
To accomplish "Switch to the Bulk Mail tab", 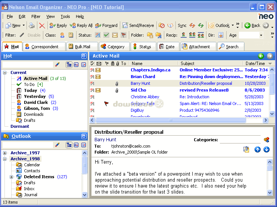I will [82, 47].
